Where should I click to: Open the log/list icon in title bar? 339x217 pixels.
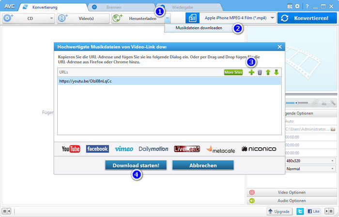pos(290,6)
